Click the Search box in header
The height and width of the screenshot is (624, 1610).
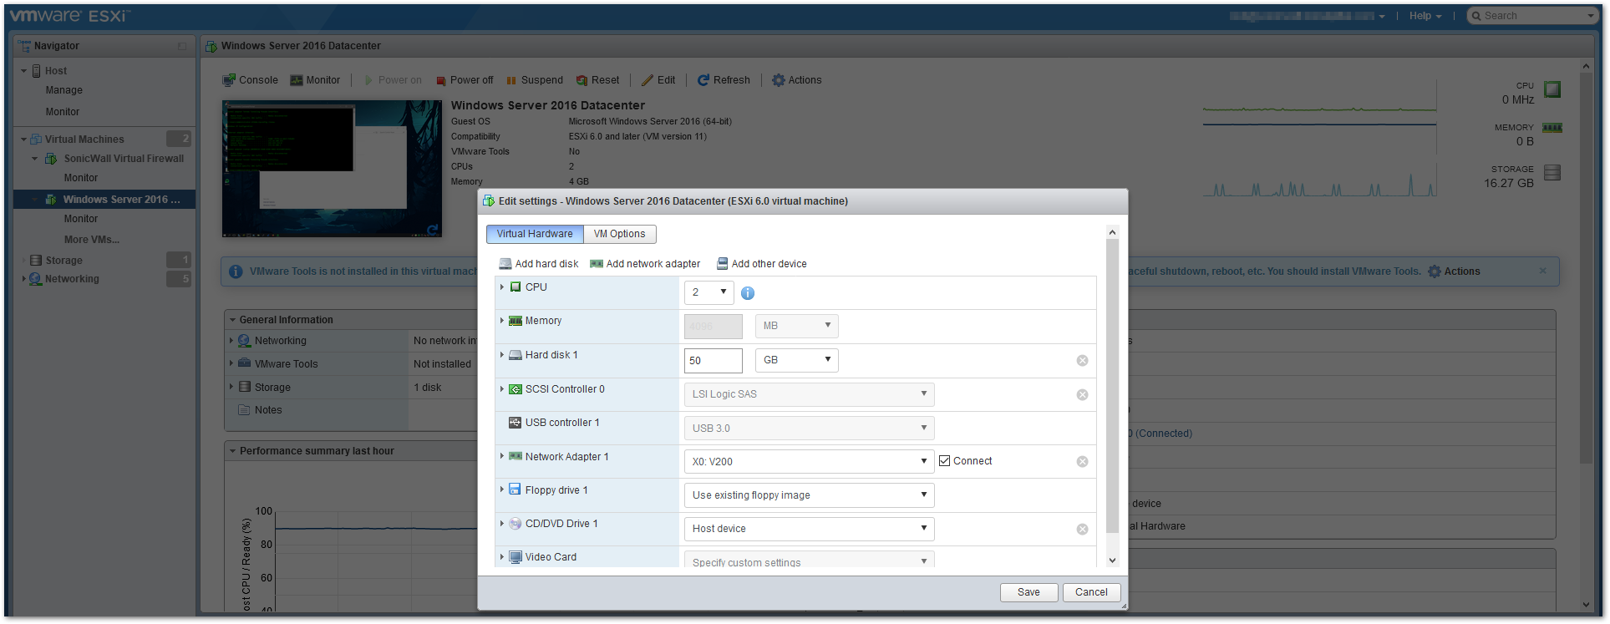[x=1531, y=16]
